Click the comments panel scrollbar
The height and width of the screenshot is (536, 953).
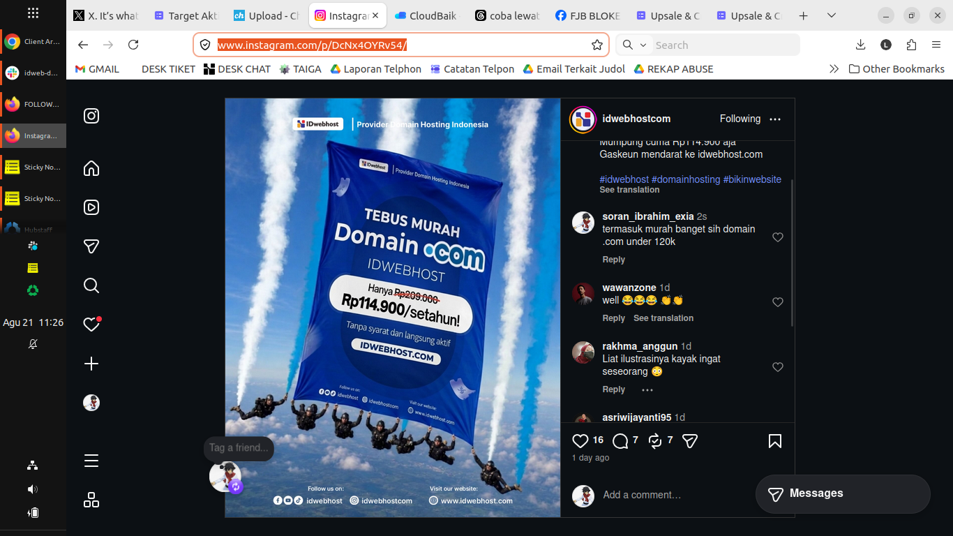pos(792,253)
